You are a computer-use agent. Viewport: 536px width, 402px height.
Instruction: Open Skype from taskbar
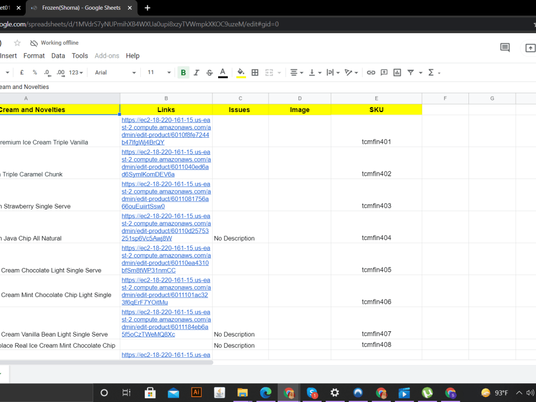coord(312,393)
